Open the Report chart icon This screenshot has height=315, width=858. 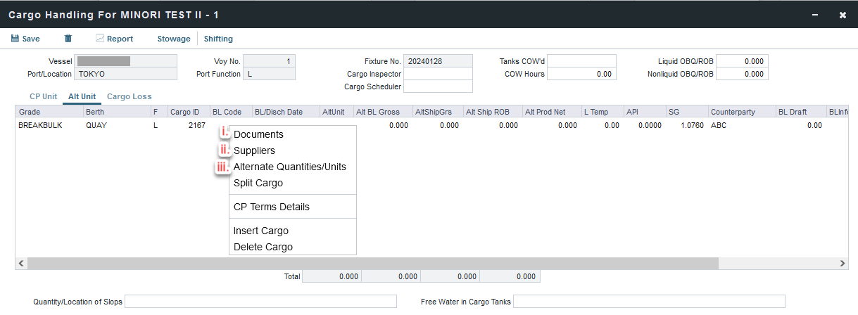[x=100, y=39]
